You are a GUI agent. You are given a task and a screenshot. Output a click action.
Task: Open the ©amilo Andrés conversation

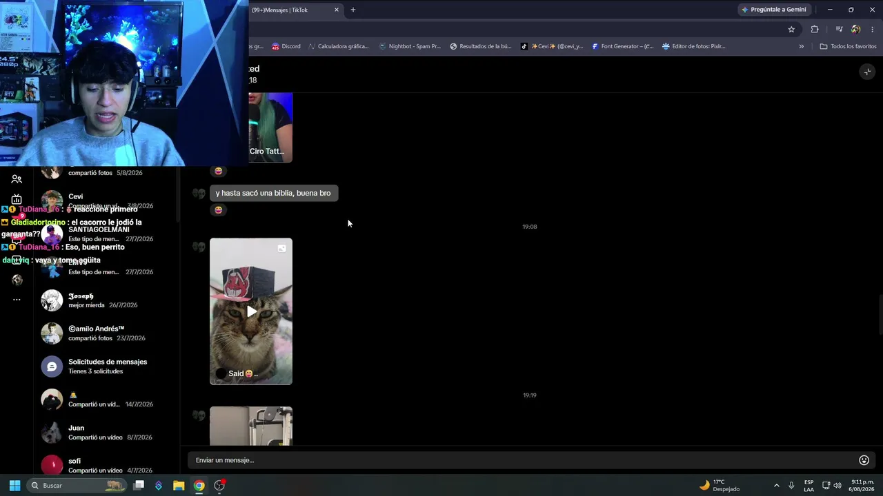(107, 333)
